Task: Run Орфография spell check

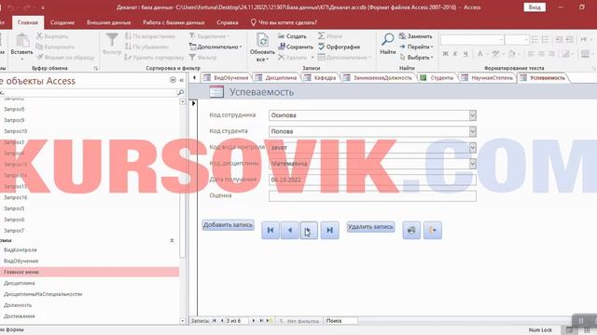Action: (x=339, y=47)
